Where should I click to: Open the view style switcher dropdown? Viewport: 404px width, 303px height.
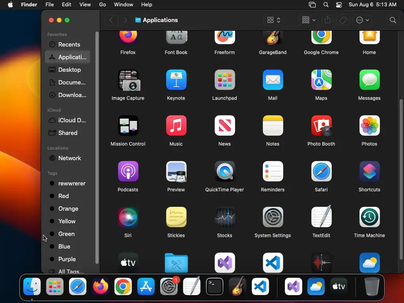tap(274, 20)
